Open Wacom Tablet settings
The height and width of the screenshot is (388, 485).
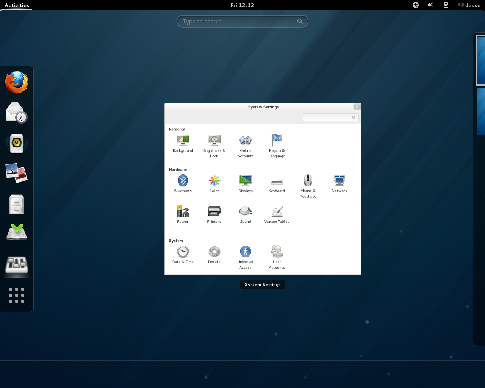pyautogui.click(x=277, y=214)
